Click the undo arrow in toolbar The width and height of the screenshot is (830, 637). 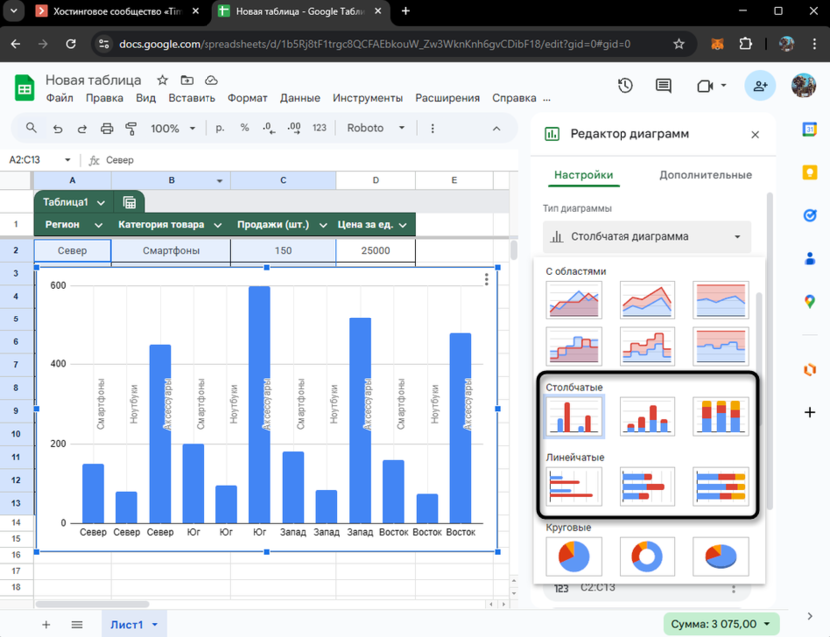coord(57,128)
